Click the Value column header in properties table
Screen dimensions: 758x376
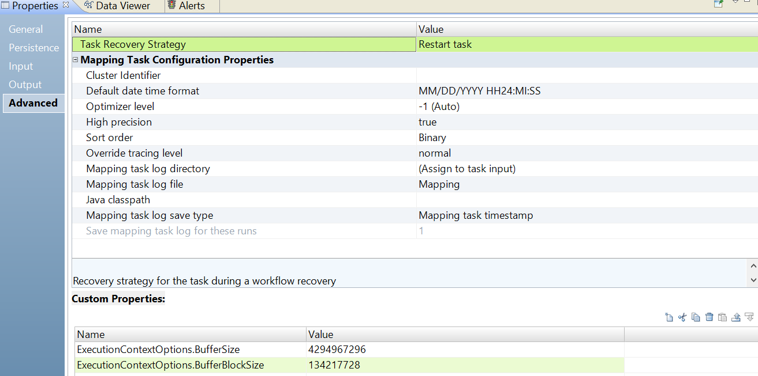click(587, 29)
